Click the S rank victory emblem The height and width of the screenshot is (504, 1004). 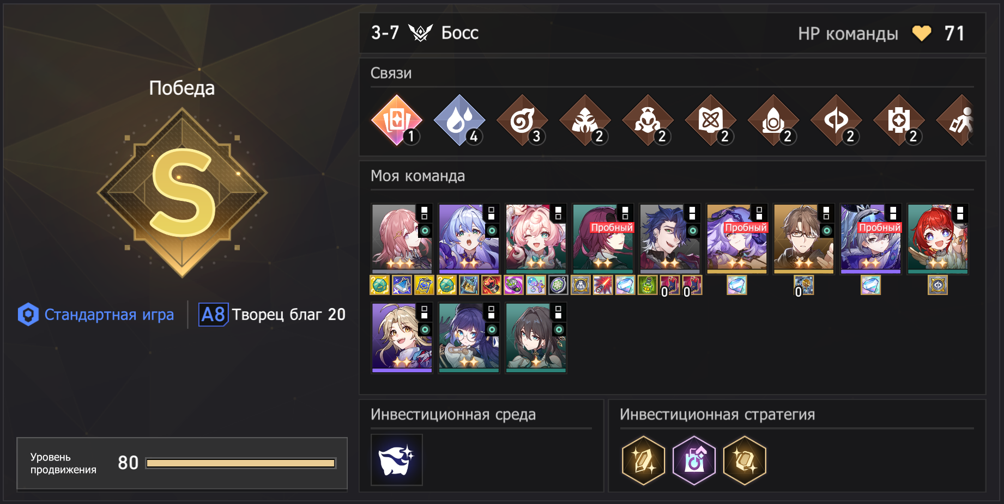coord(182,193)
